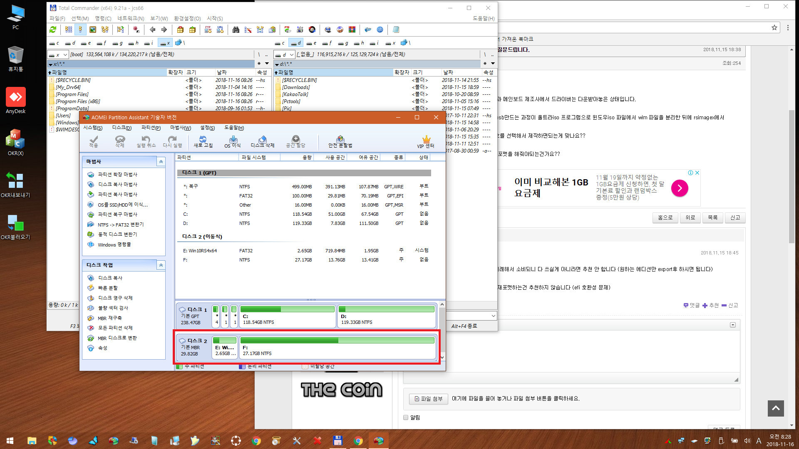
Task: Click the thumbnail view icon in Total Commander
Action: click(93, 30)
